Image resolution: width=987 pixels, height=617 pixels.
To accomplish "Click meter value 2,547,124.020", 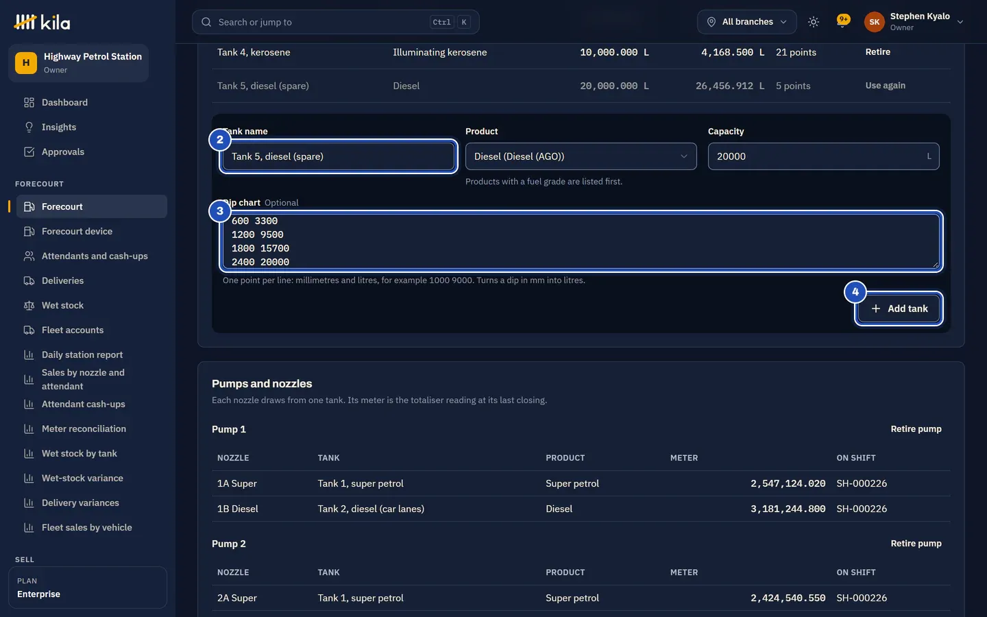I will click(788, 483).
